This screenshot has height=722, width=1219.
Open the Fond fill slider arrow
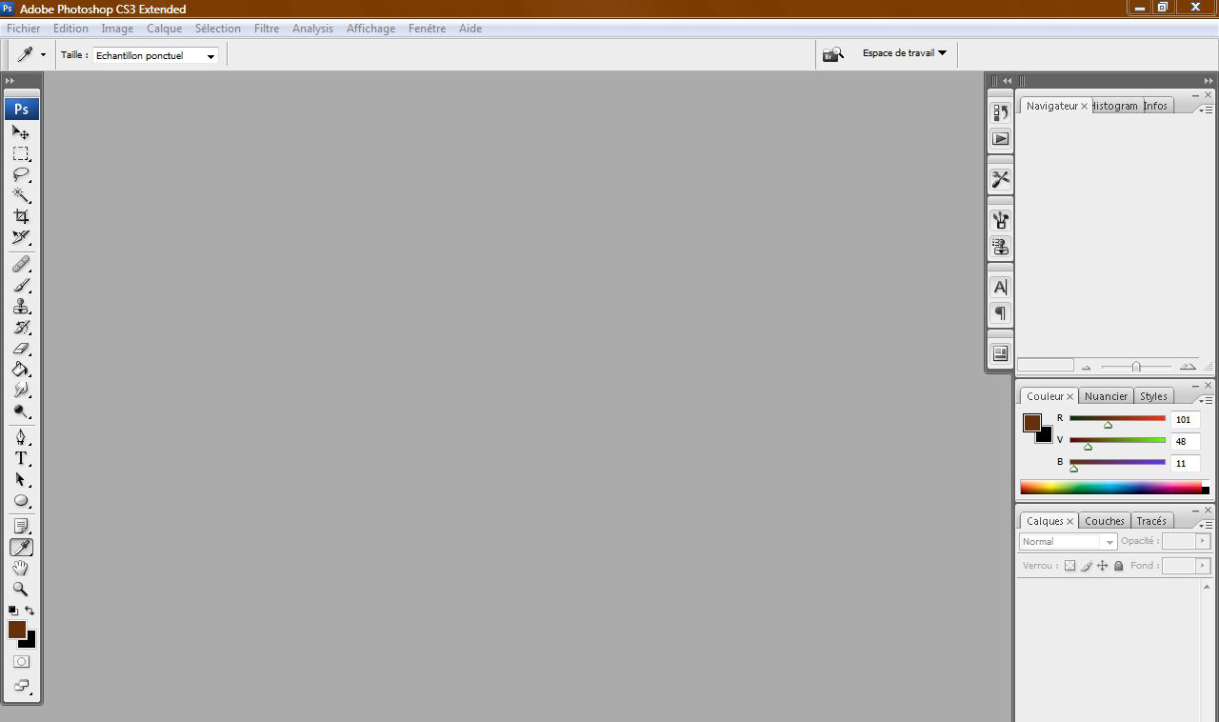click(x=1203, y=566)
